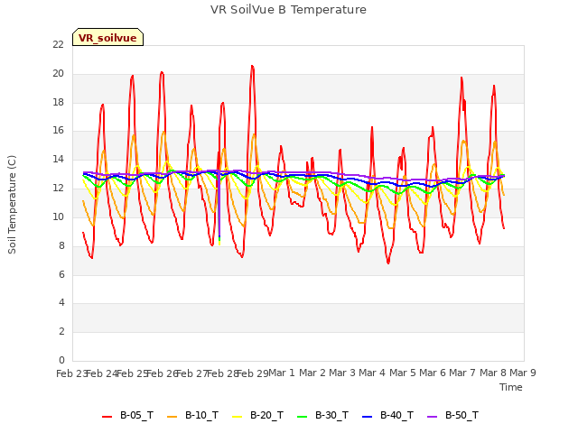Select the B-10_T legend label
This screenshot has height=433, width=578.
point(201,415)
